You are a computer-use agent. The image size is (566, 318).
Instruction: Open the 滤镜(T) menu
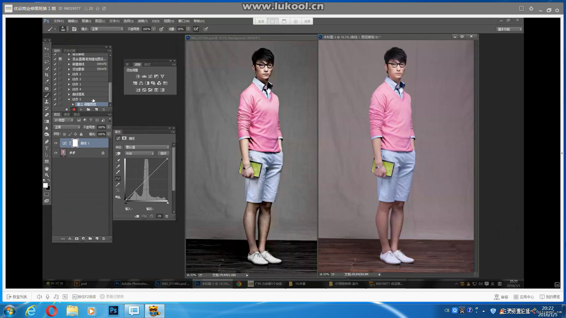point(142,21)
